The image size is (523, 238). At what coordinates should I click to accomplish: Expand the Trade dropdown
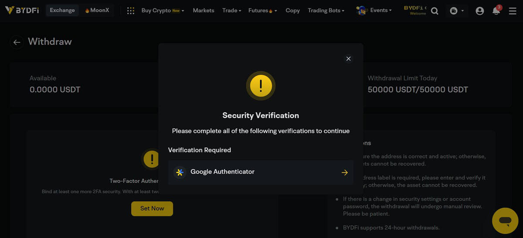(x=231, y=10)
